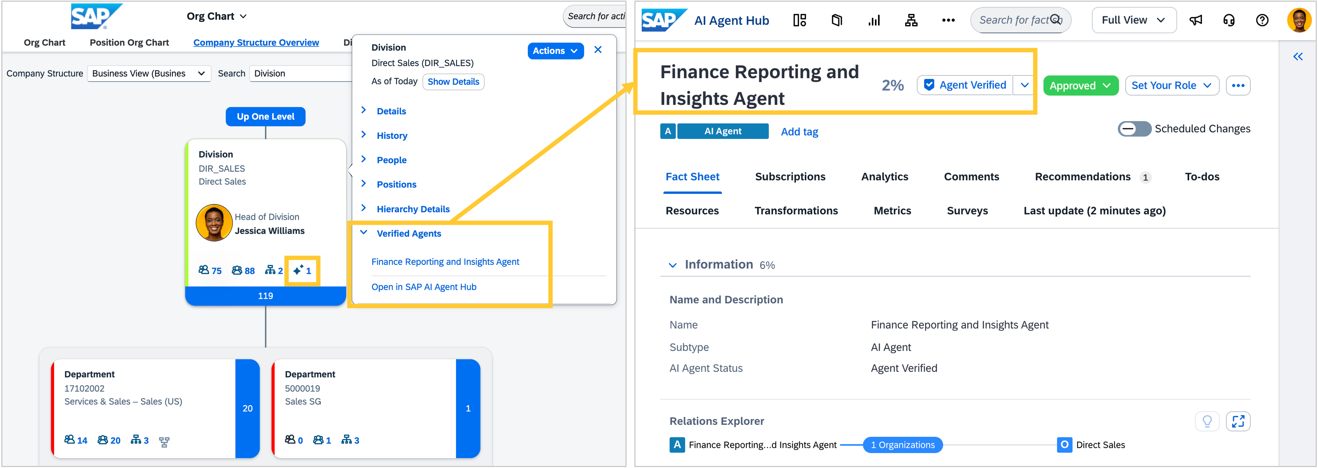The image size is (1318, 468).
Task: Expand the Hierarchy Details section
Action: point(363,208)
